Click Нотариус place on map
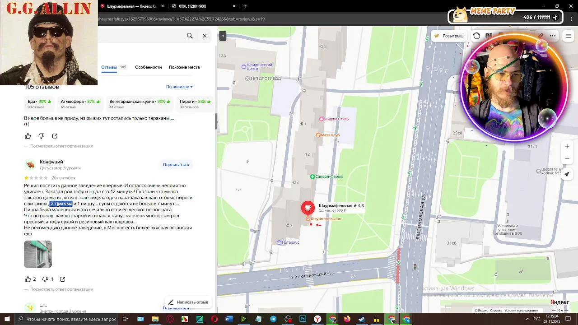Screen dimensions: 578x325 coord(289,242)
